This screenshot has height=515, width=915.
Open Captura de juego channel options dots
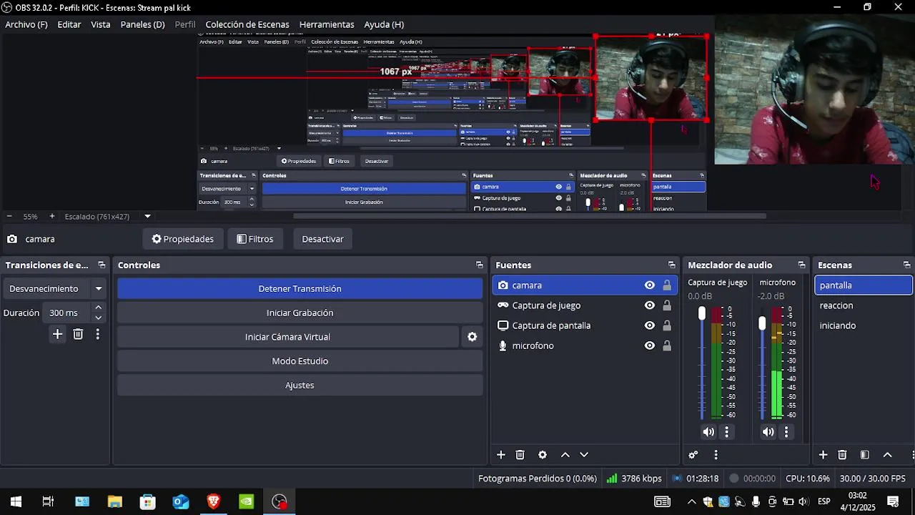(727, 432)
